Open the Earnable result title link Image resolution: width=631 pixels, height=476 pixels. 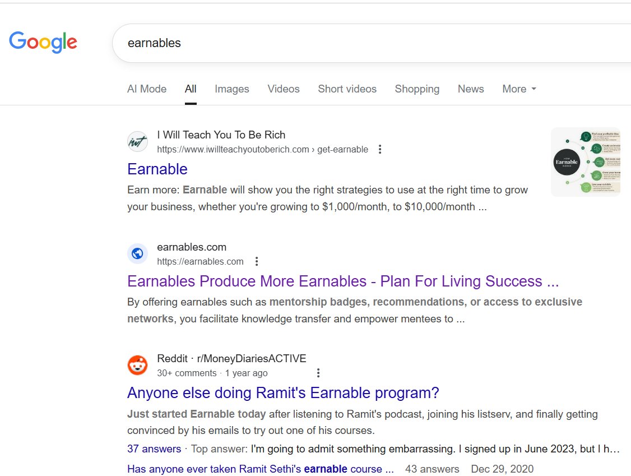click(x=157, y=169)
